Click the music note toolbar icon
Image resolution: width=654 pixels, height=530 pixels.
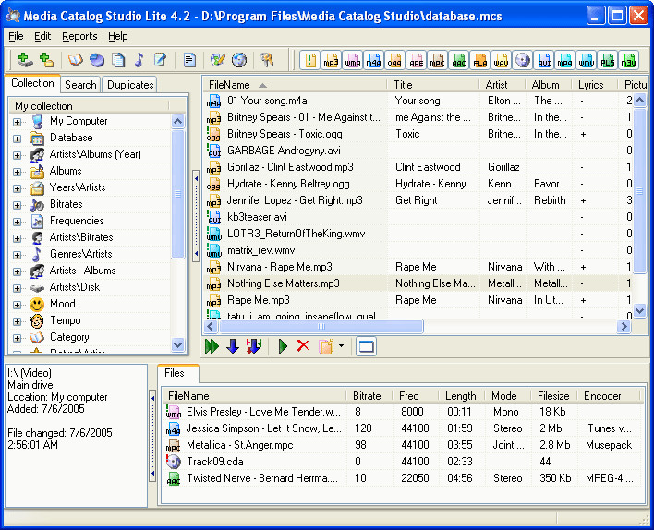139,60
